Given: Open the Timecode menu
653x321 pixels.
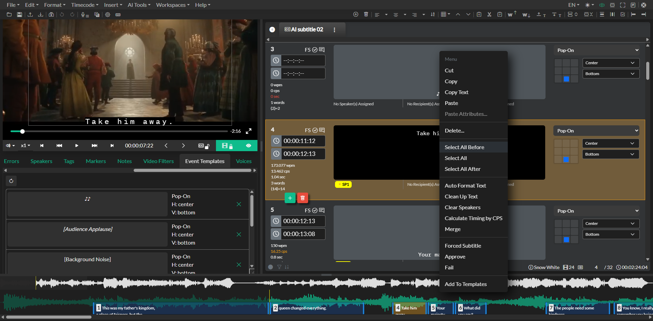Looking at the screenshot, I should coord(85,5).
